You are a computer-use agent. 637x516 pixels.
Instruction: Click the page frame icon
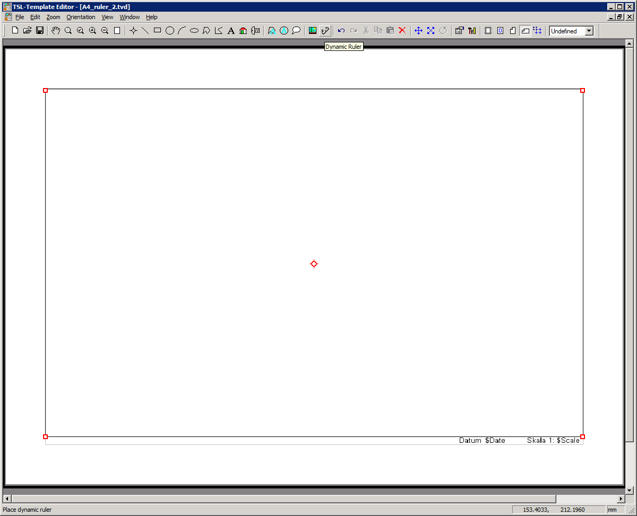click(488, 31)
